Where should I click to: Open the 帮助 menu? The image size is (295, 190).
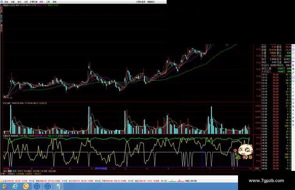coord(55,2)
